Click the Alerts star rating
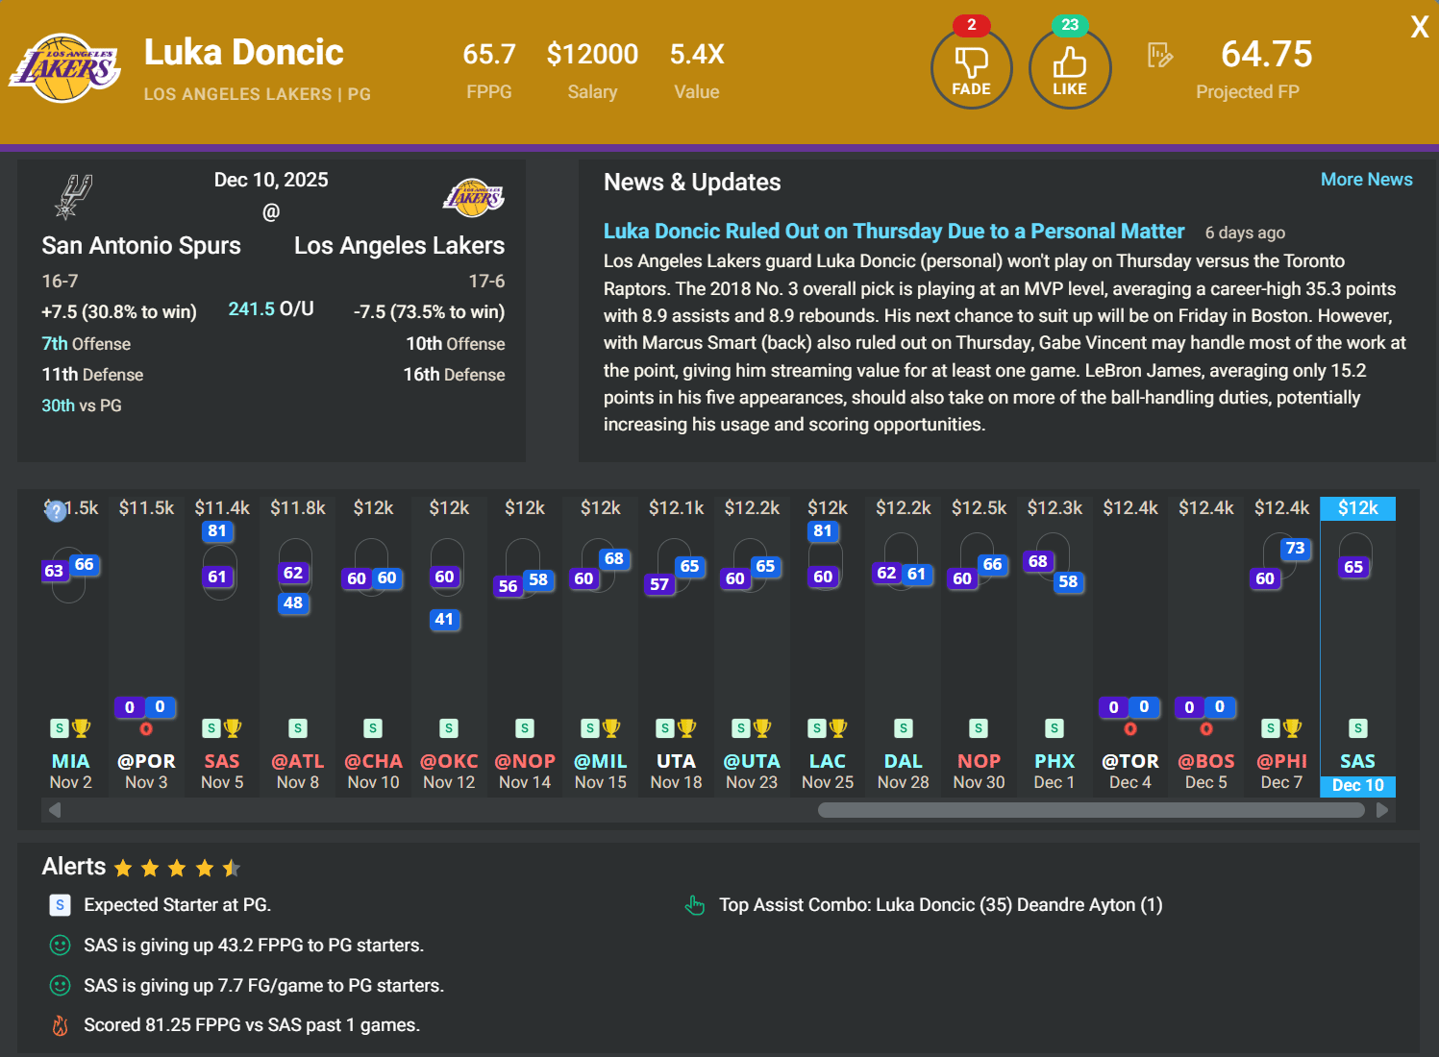This screenshot has height=1057, width=1439. [x=177, y=869]
